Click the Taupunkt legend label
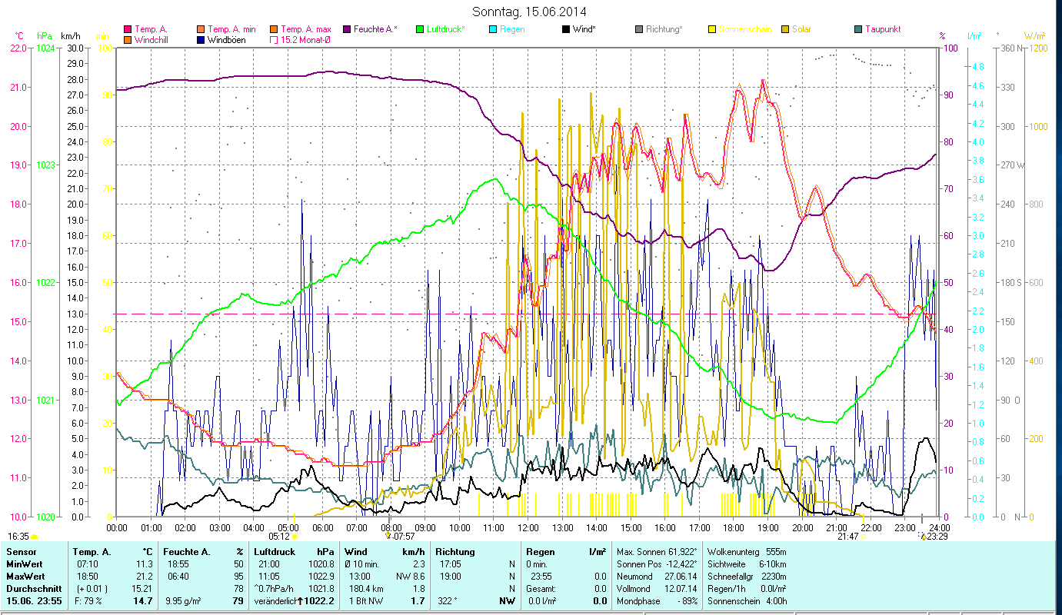This screenshot has width=1062, height=615. 883,29
